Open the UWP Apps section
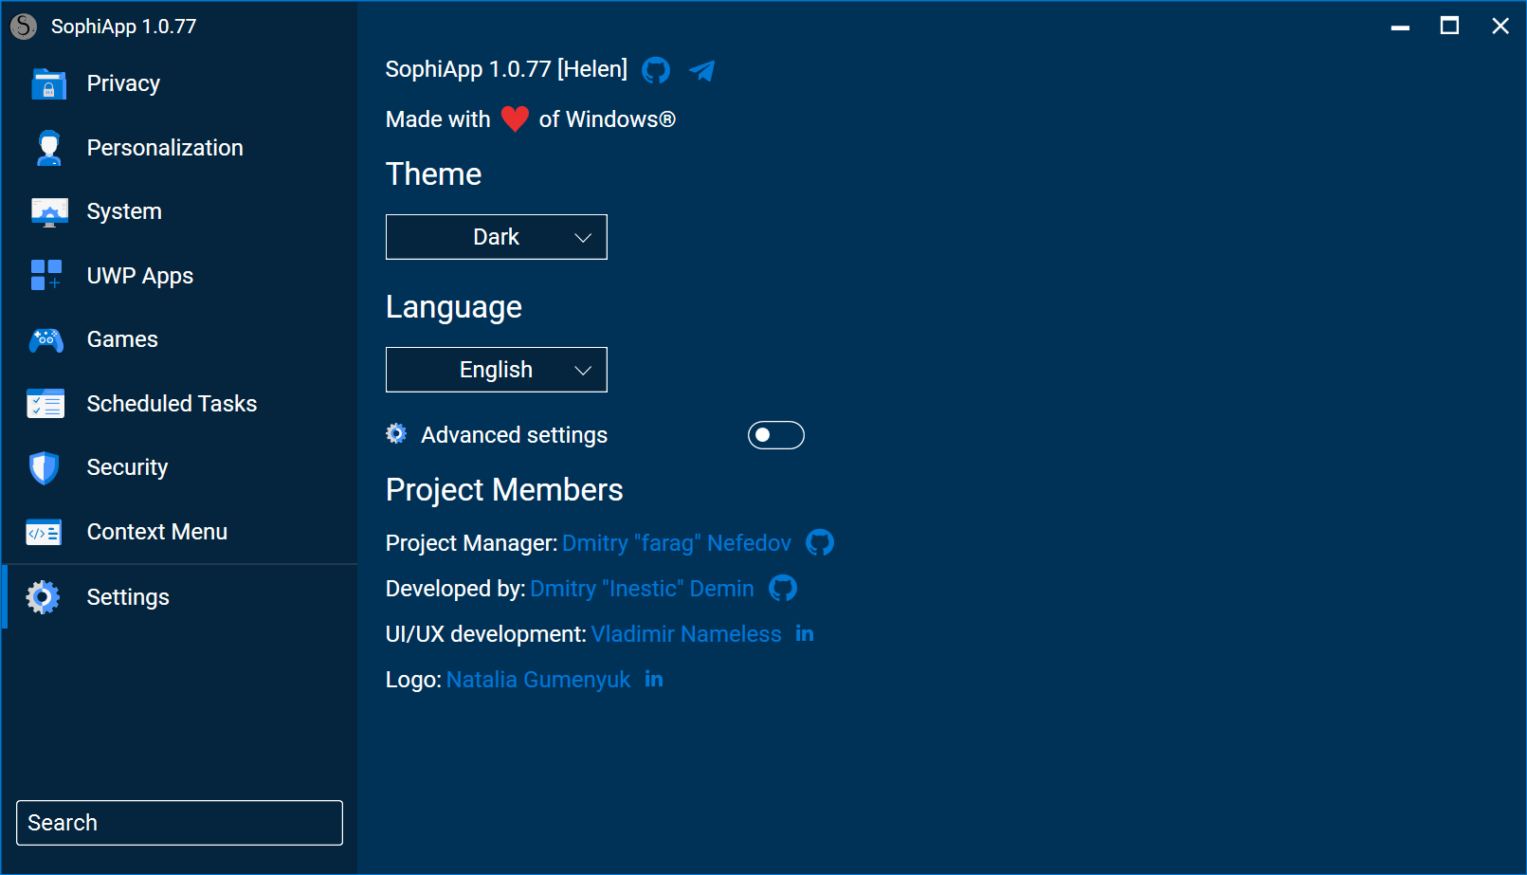 pyautogui.click(x=180, y=276)
